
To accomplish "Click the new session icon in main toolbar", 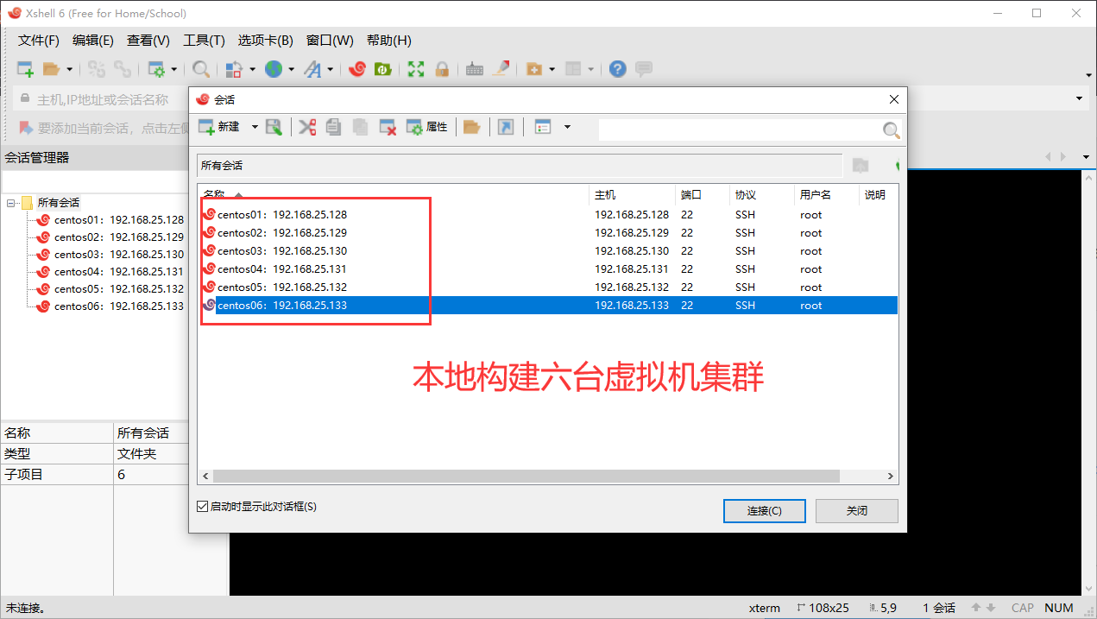I will pyautogui.click(x=25, y=69).
